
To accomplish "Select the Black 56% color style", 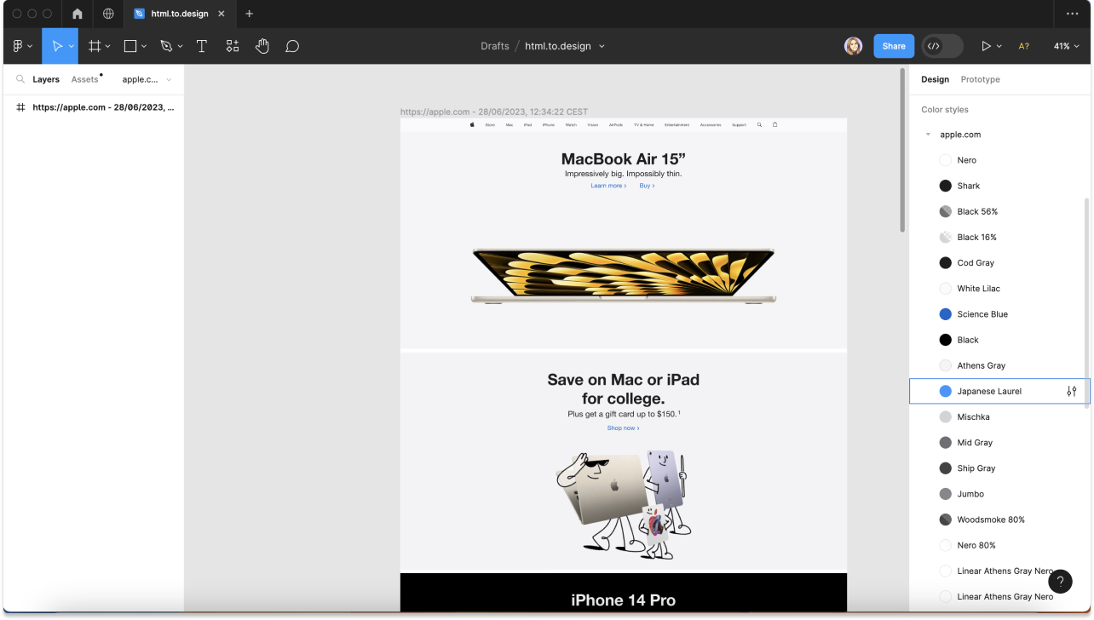I will pyautogui.click(x=999, y=211).
